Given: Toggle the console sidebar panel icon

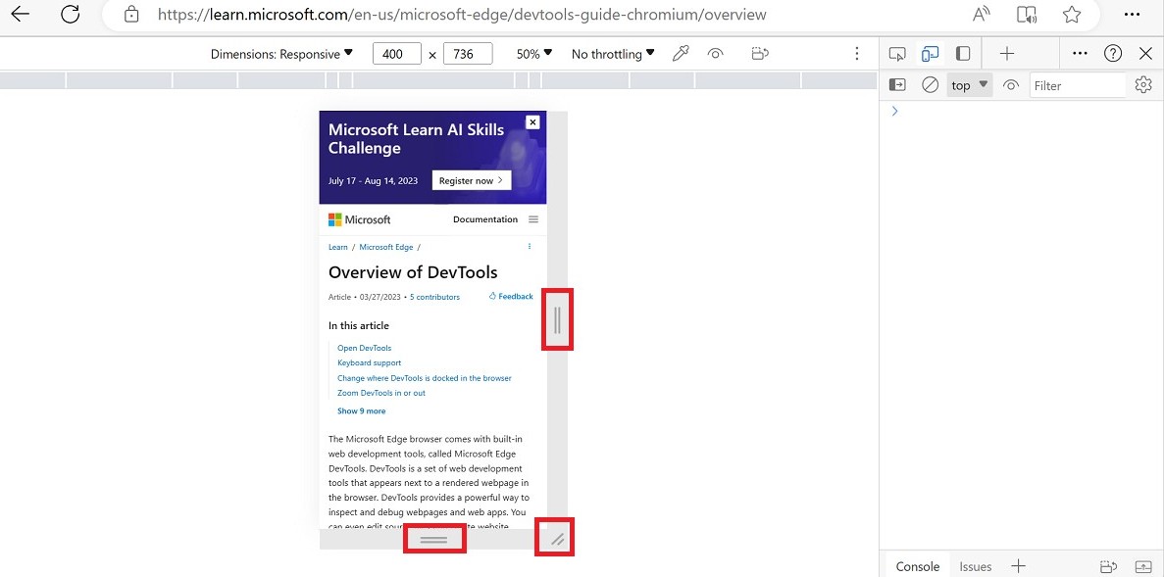Looking at the screenshot, I should (897, 85).
